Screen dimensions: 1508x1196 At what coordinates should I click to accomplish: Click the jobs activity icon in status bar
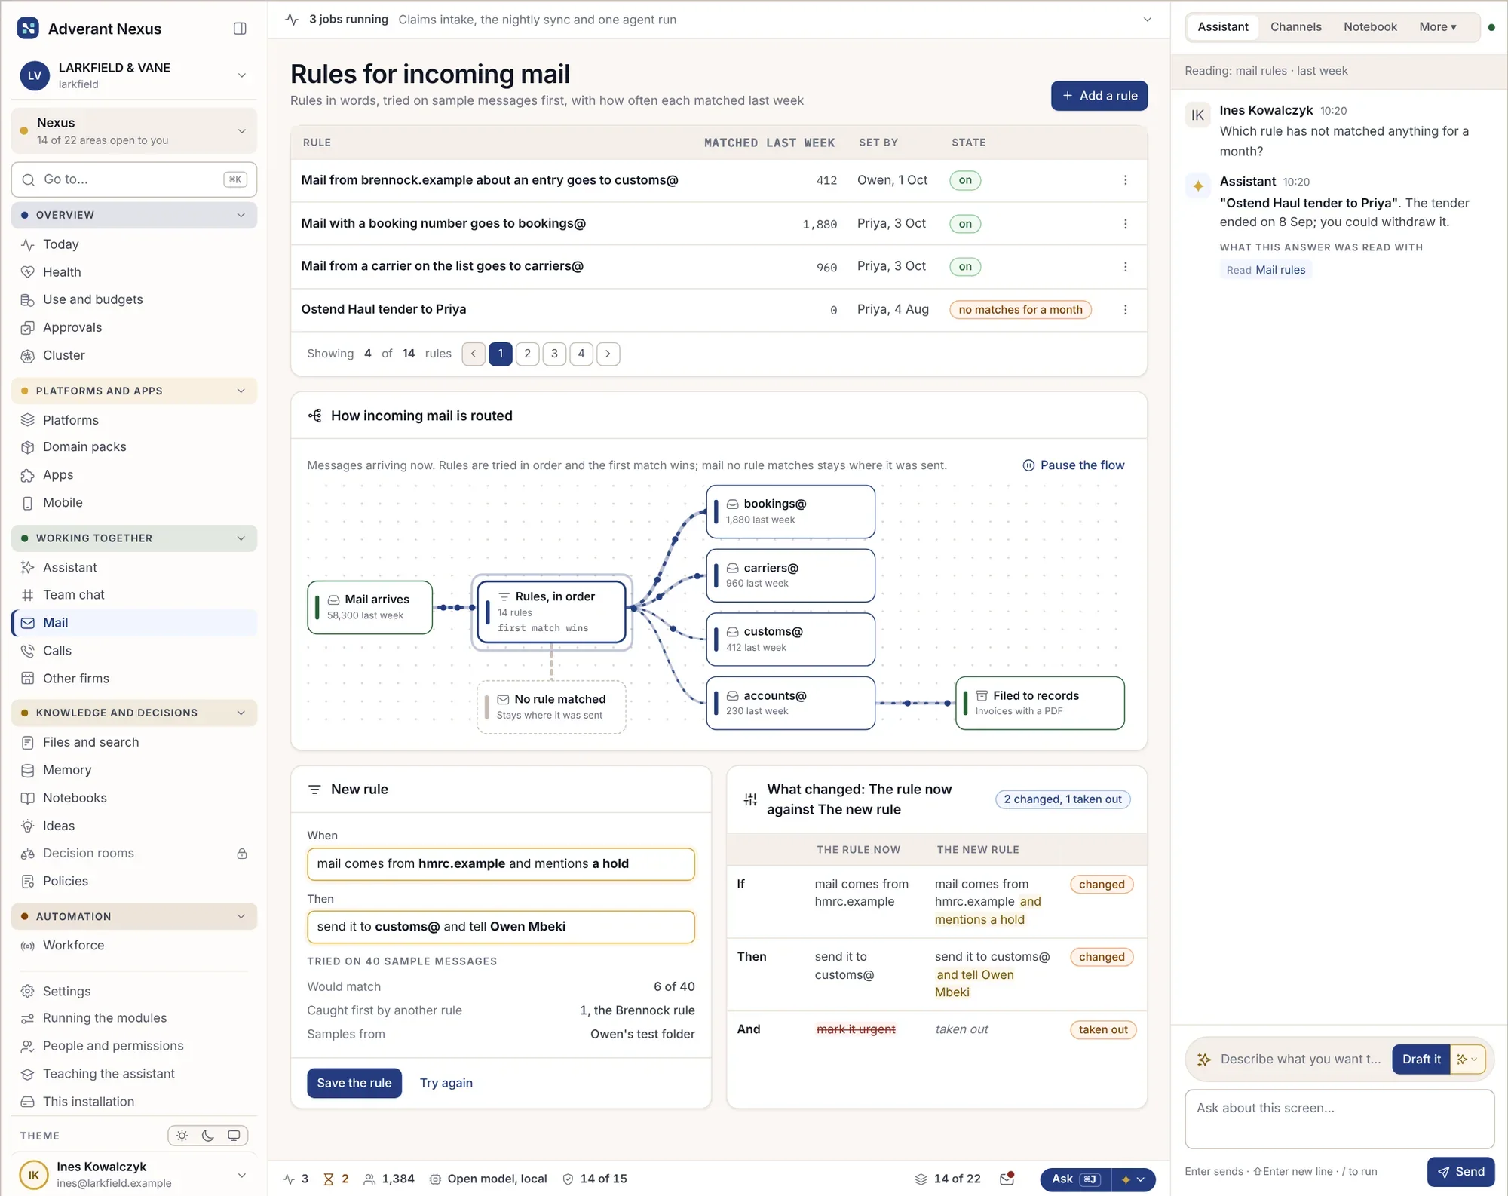click(296, 1179)
